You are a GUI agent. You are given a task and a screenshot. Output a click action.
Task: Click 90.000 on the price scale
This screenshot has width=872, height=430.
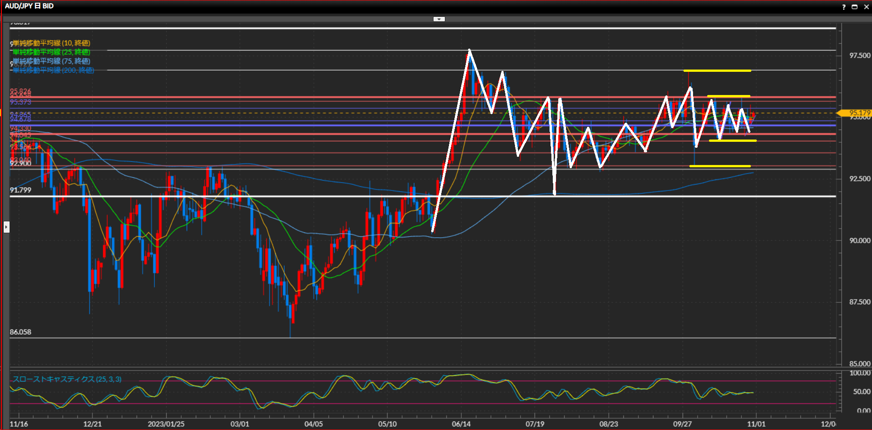point(859,240)
